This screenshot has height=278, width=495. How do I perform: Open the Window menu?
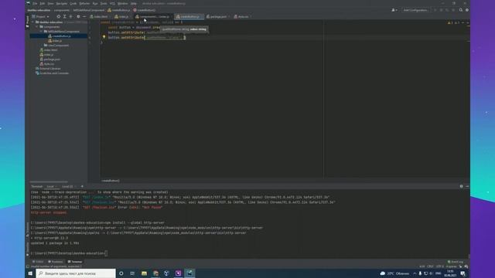(x=122, y=3)
